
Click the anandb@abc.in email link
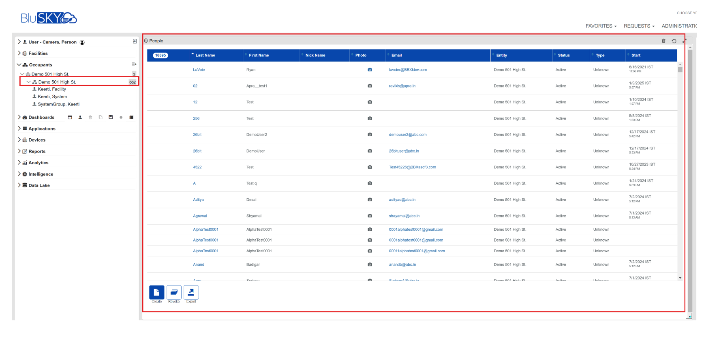402,265
